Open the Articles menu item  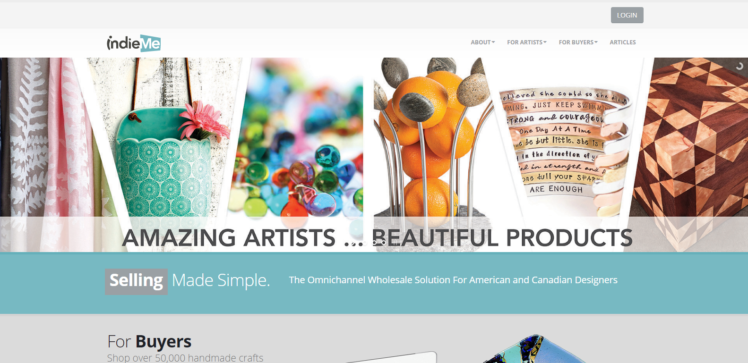[623, 42]
